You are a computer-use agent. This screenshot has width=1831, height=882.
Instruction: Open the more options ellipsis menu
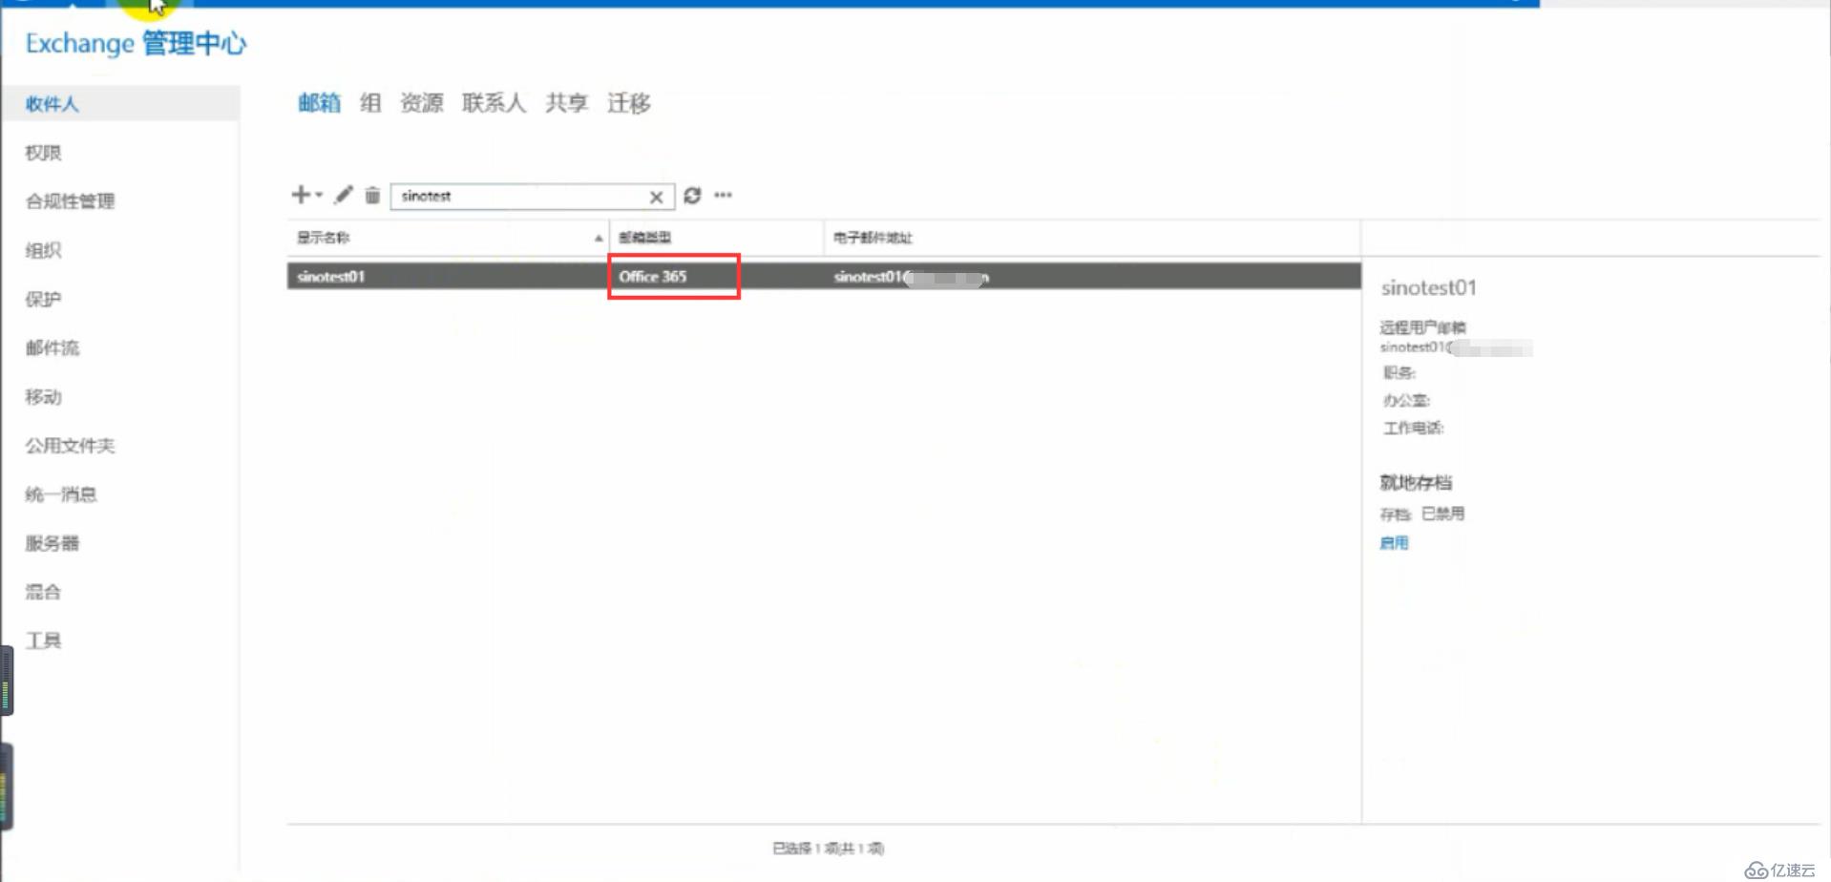pyautogui.click(x=724, y=195)
